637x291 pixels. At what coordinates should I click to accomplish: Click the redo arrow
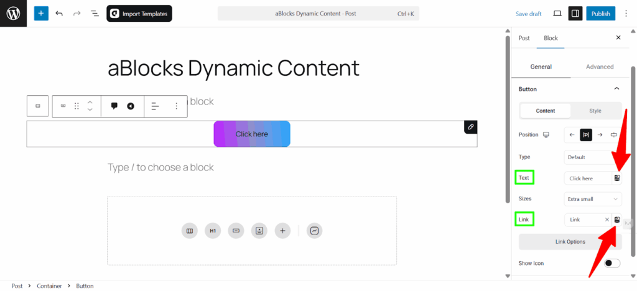(x=77, y=14)
